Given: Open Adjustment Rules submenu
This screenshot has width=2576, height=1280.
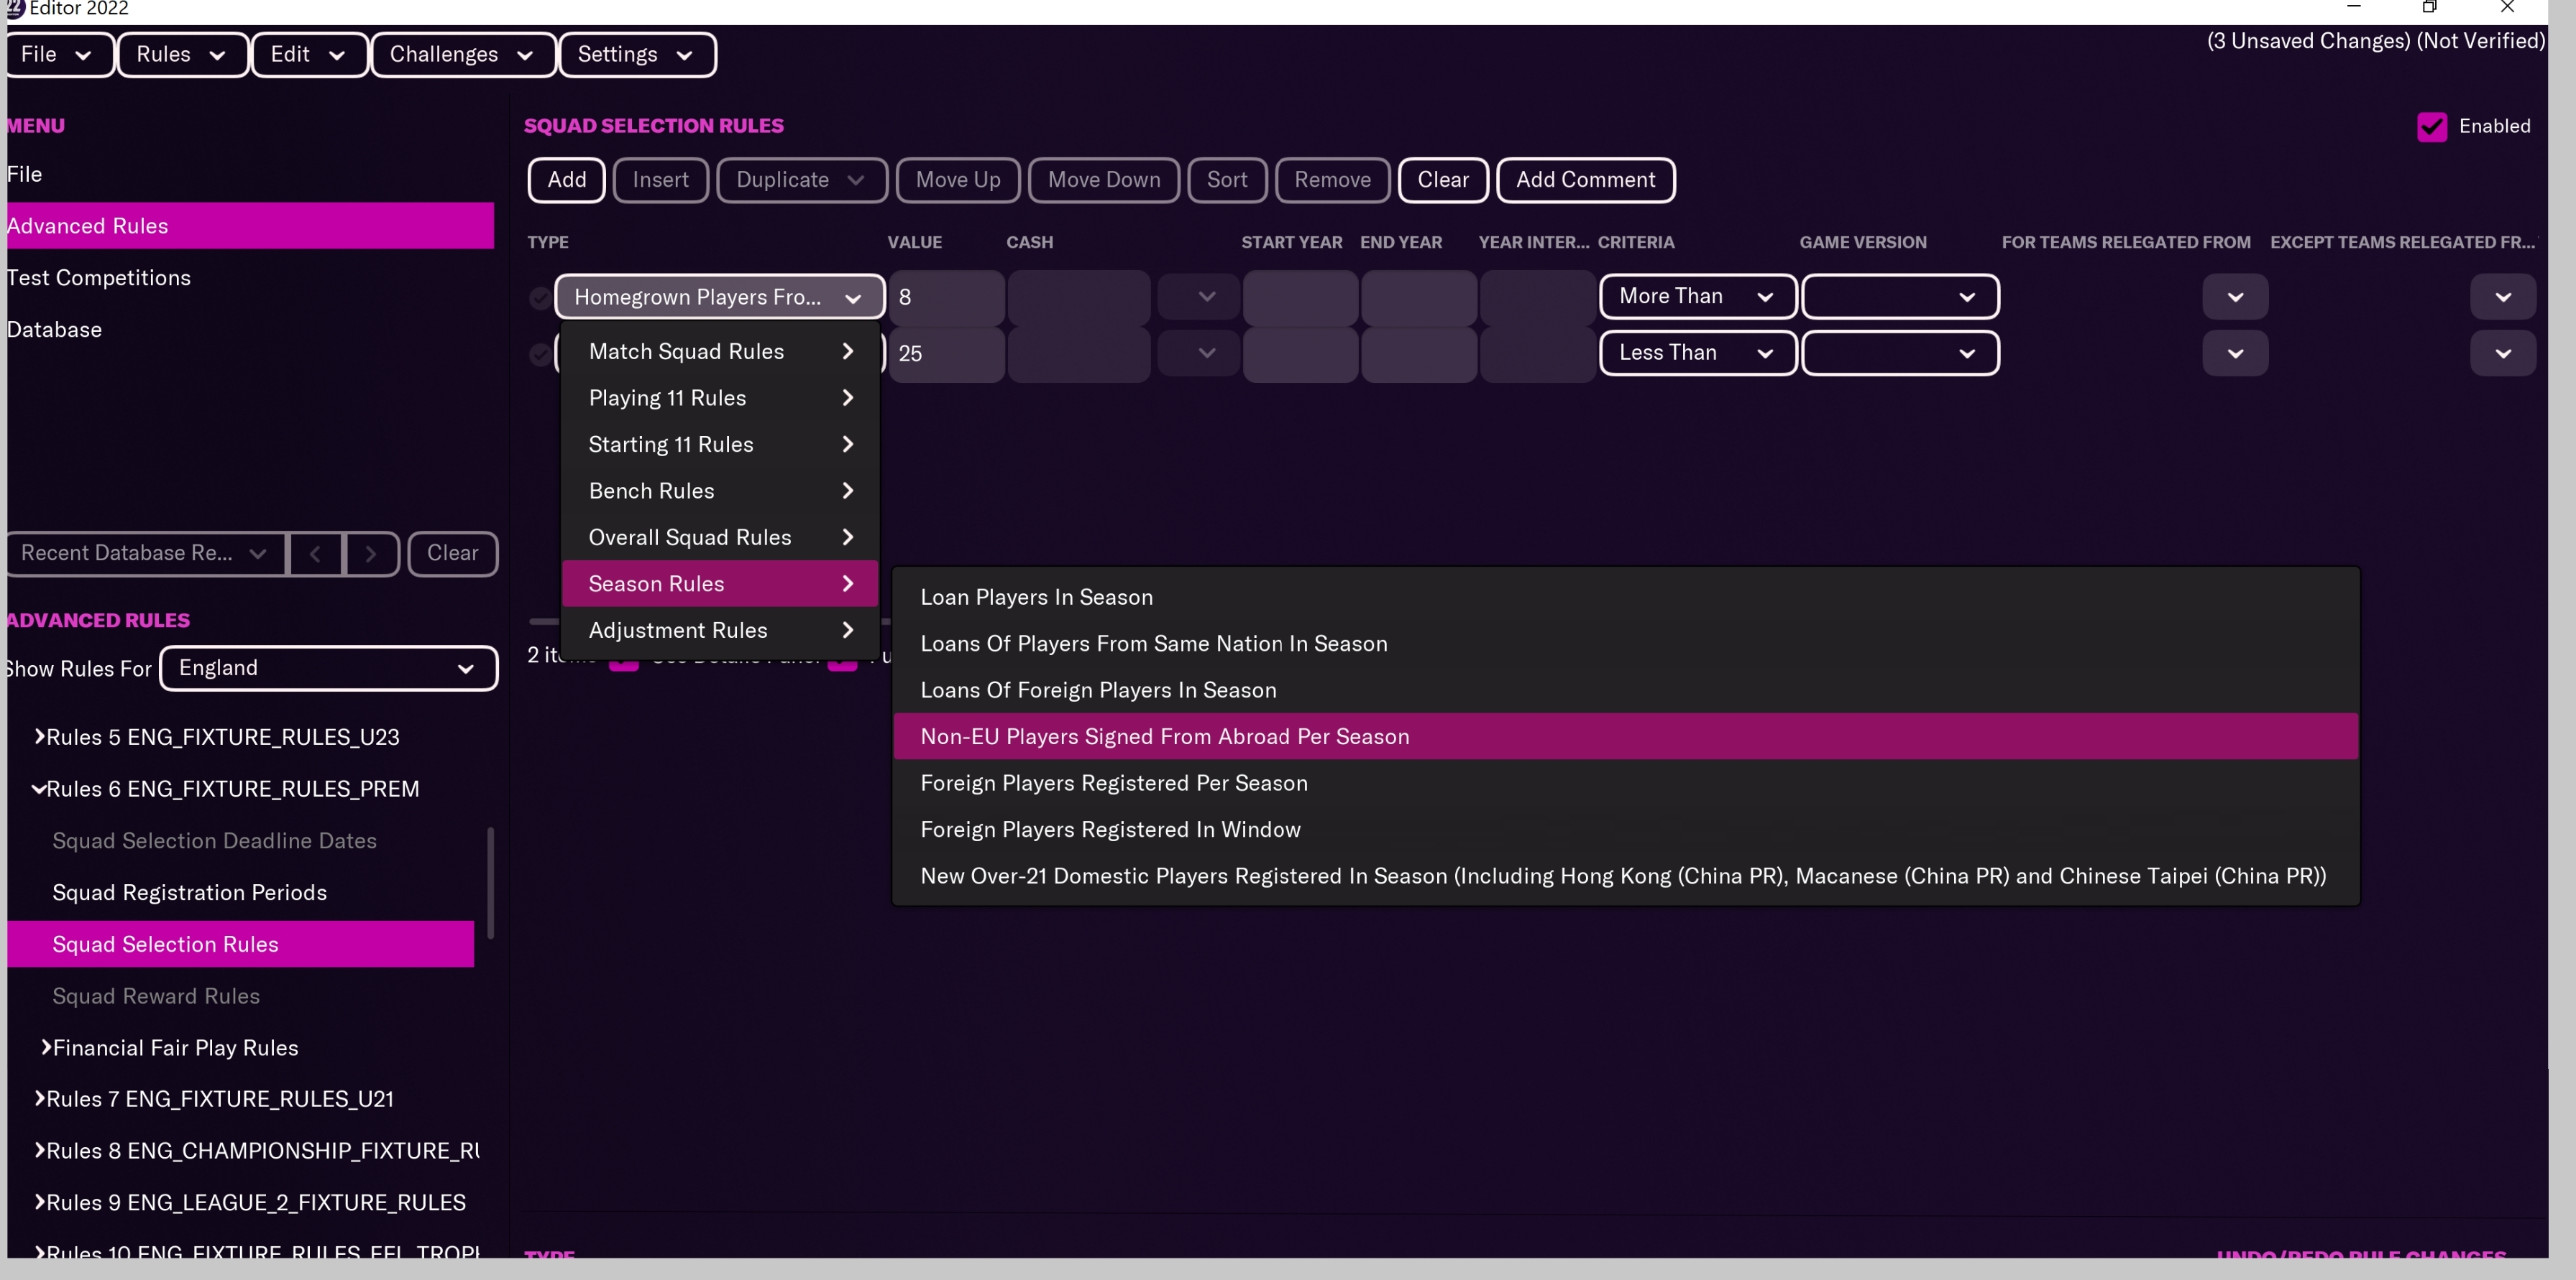Looking at the screenshot, I should (x=720, y=631).
